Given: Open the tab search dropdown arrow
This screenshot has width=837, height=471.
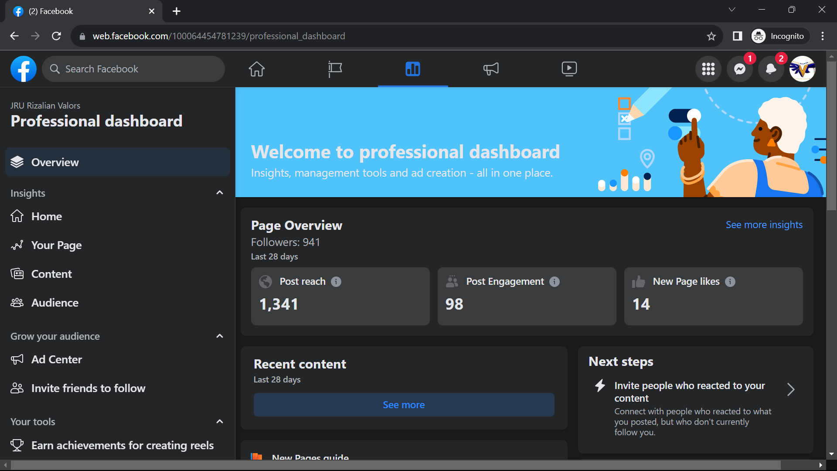Looking at the screenshot, I should point(732,10).
